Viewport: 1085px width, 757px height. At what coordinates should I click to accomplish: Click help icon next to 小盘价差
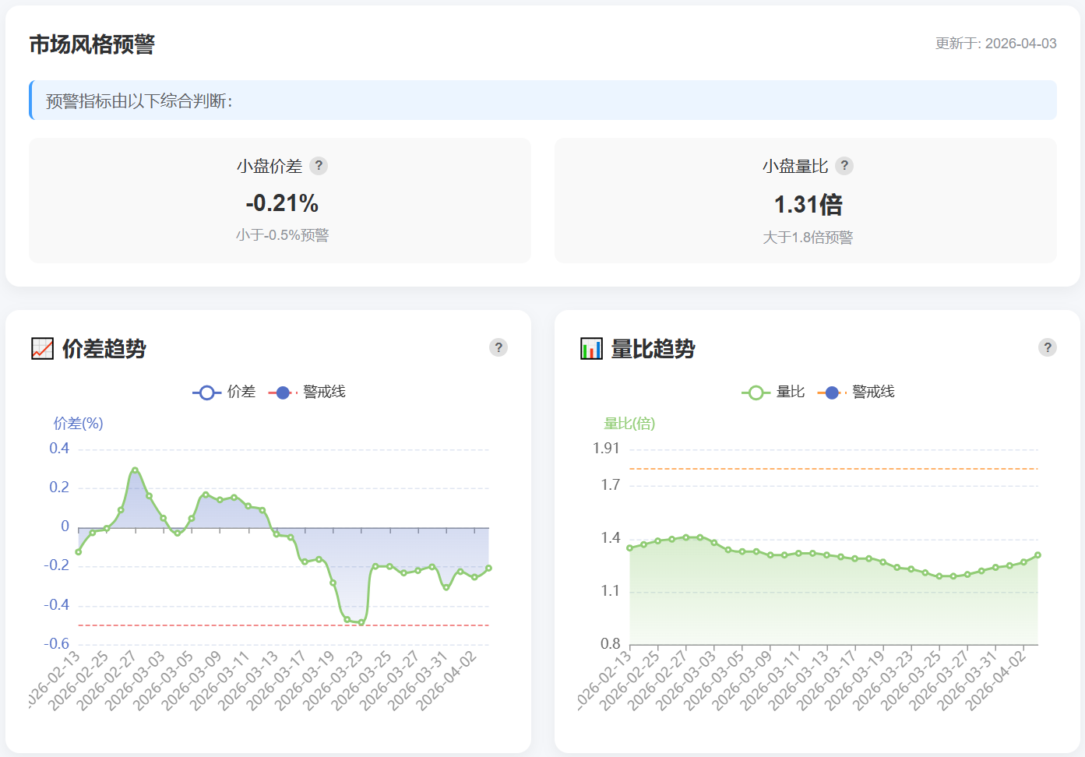click(x=319, y=166)
